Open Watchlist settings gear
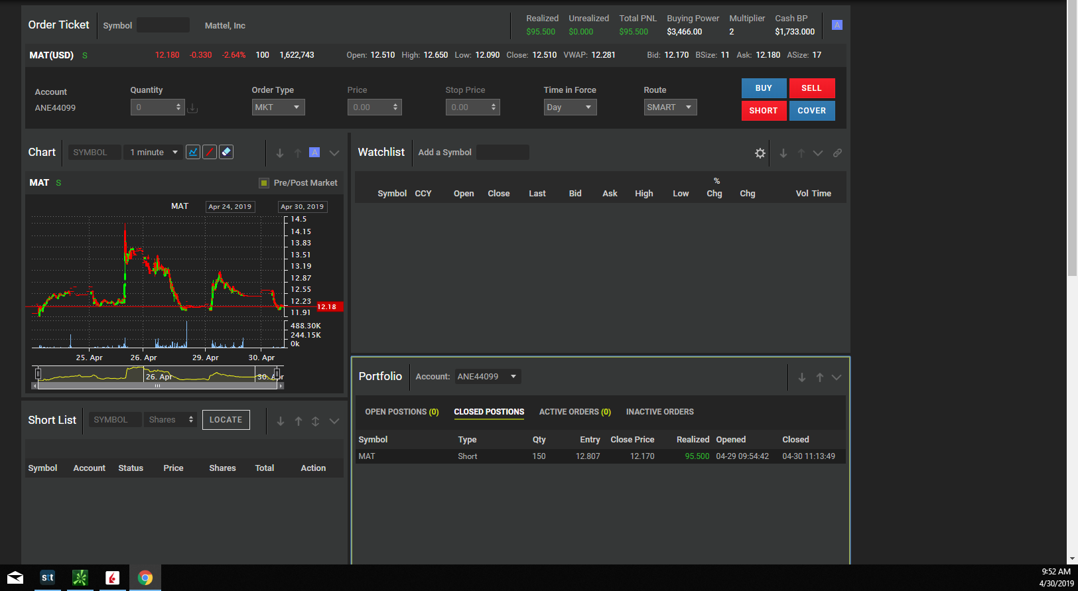This screenshot has width=1078, height=591. (760, 153)
